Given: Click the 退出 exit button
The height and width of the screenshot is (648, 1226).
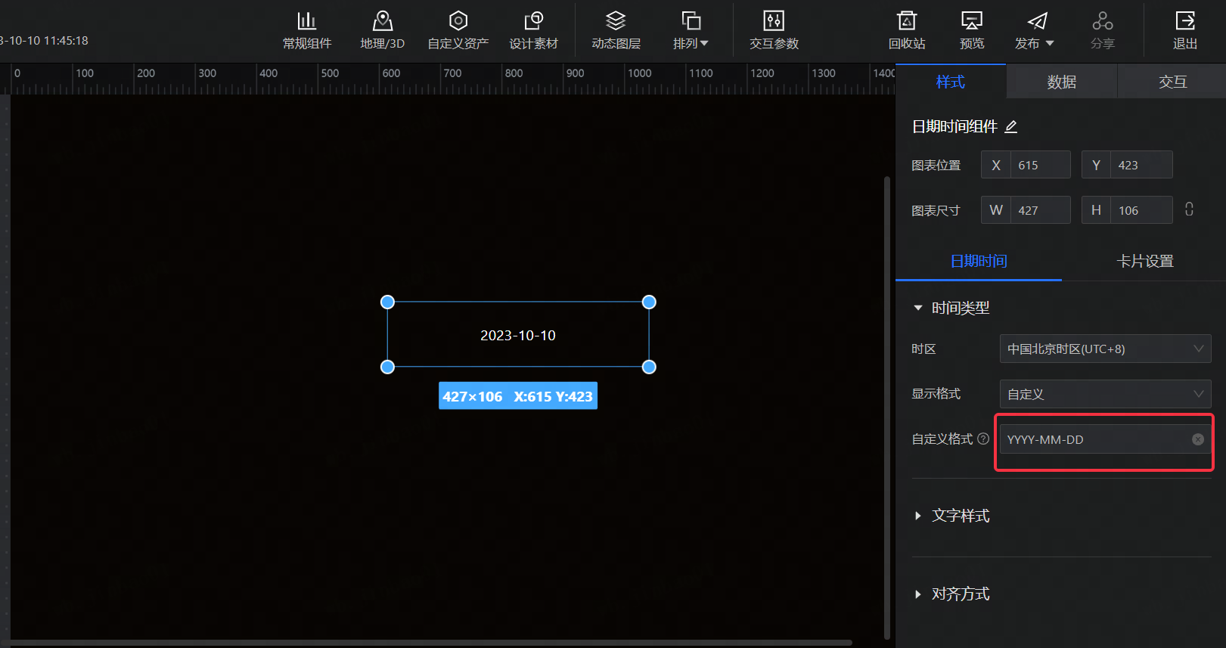Looking at the screenshot, I should (x=1184, y=30).
